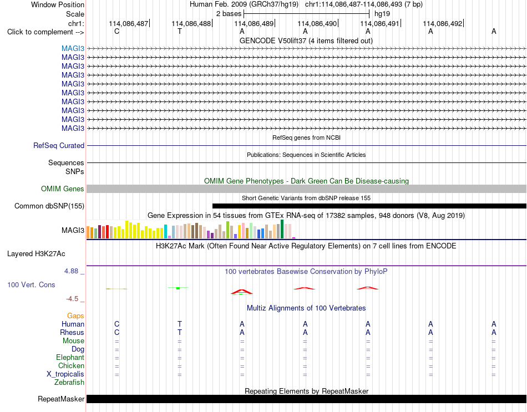This screenshot has height=412, width=527.
Task: Click the tall dark green GTEx expression bar
Action: tap(282, 229)
